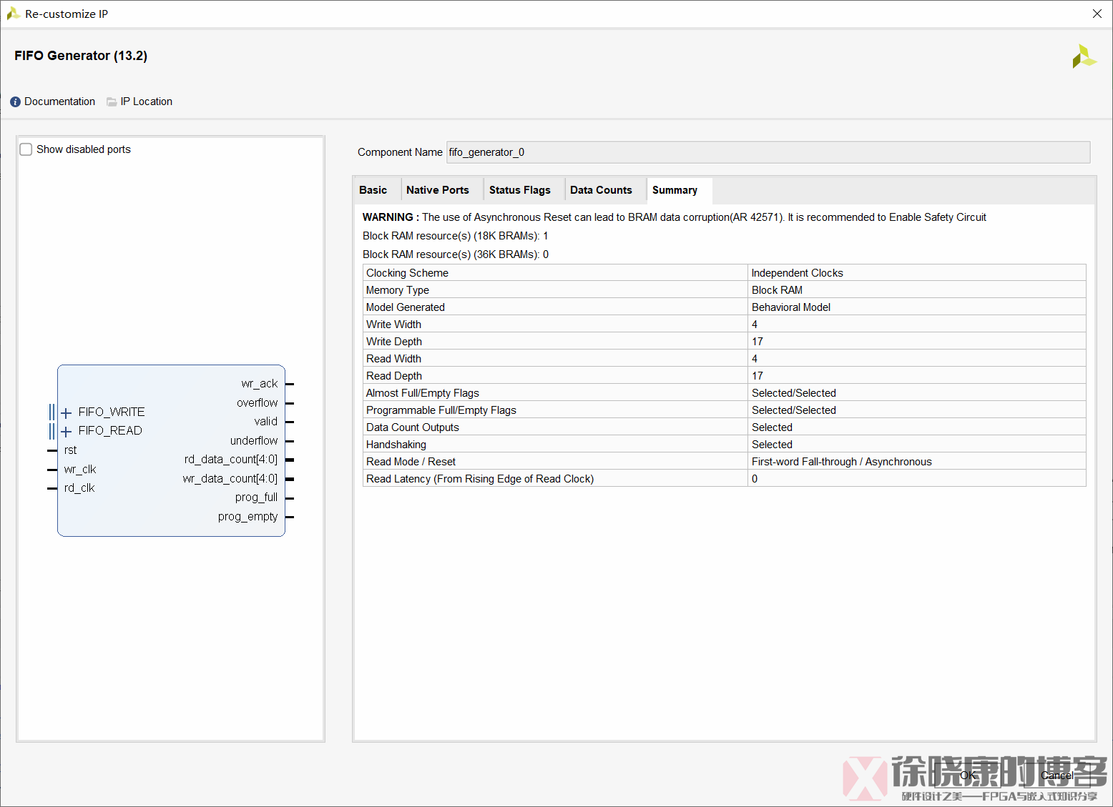
Task: Open the Data Counts tab
Action: 601,189
